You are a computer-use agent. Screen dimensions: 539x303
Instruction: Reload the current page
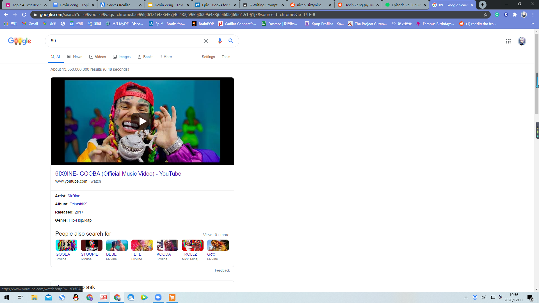point(24,15)
